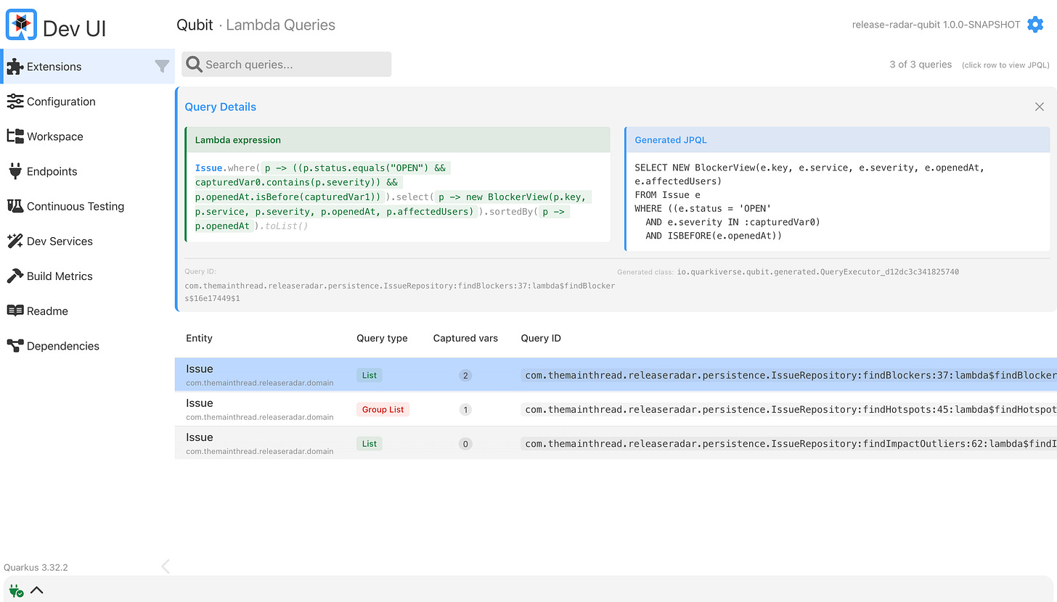The image size is (1057, 602).
Task: Open the Endpoints menu item
Action: [x=88, y=171]
